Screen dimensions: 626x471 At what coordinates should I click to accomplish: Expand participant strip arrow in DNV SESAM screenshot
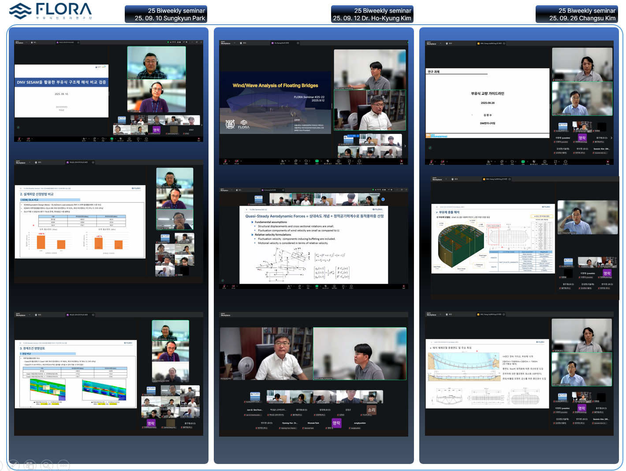pos(201,125)
